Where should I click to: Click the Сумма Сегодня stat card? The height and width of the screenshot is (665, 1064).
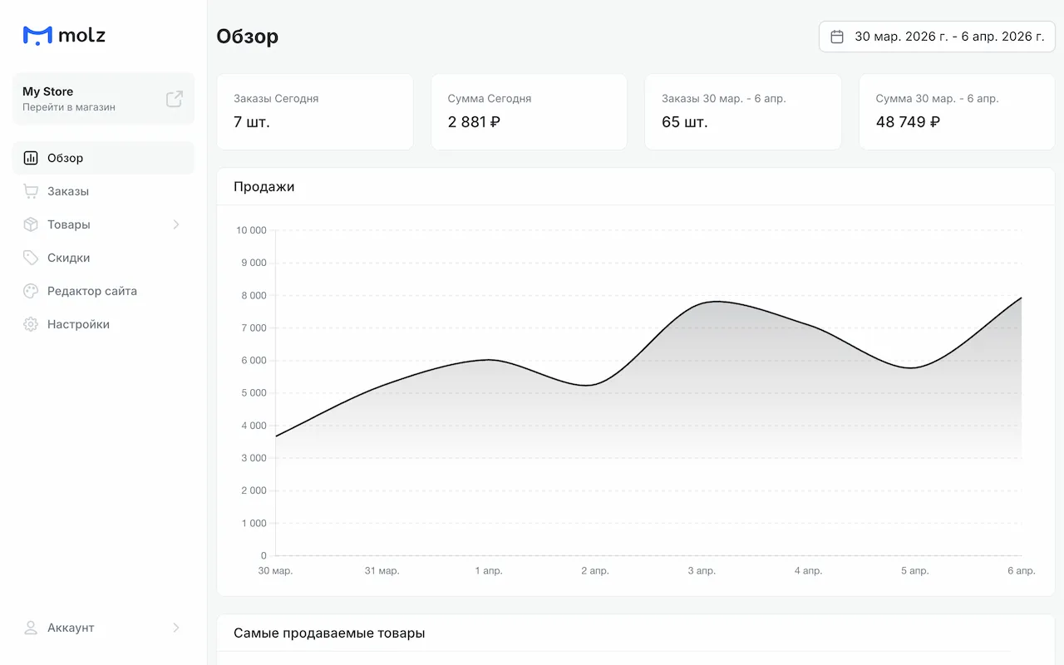(529, 112)
